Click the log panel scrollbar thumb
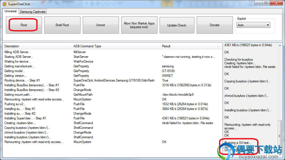 click(x=280, y=136)
